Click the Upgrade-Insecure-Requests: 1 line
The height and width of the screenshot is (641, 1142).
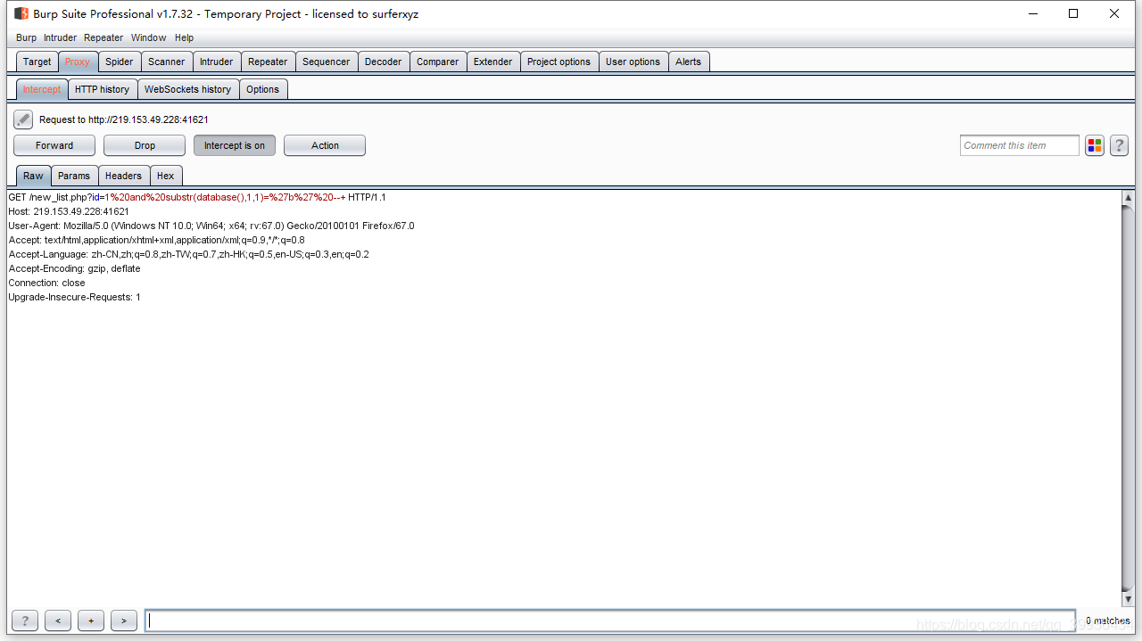pyautogui.click(x=75, y=297)
